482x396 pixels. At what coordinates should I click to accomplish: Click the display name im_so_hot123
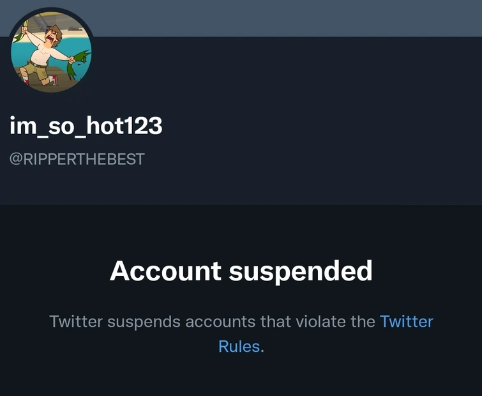pyautogui.click(x=86, y=126)
